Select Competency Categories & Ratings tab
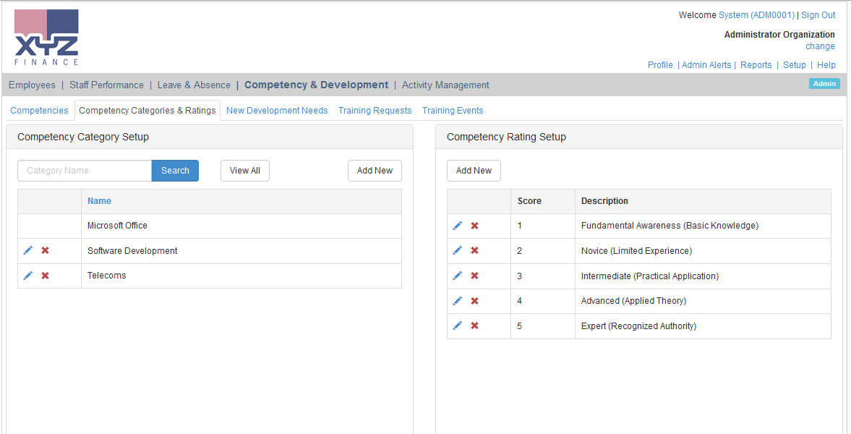The image size is (851, 434). 147,110
